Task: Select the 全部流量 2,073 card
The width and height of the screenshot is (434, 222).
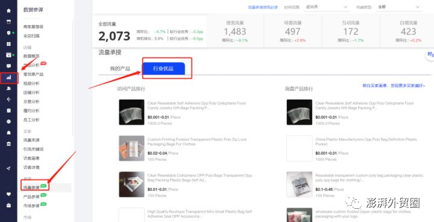Action: pos(149,31)
